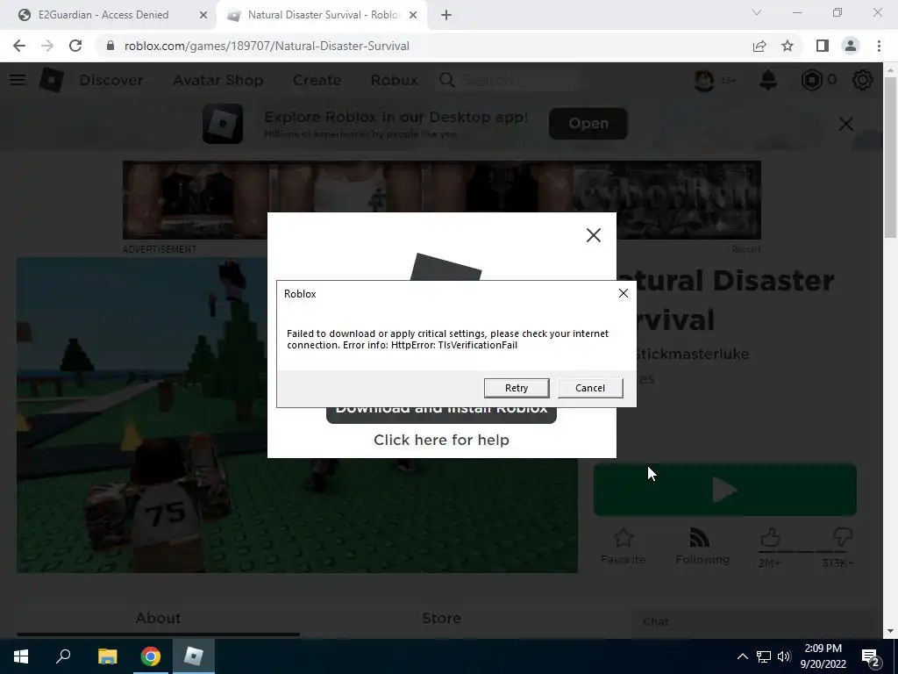Screen dimensions: 898x674
Task: Cancel the Roblox error dialog
Action: point(590,388)
